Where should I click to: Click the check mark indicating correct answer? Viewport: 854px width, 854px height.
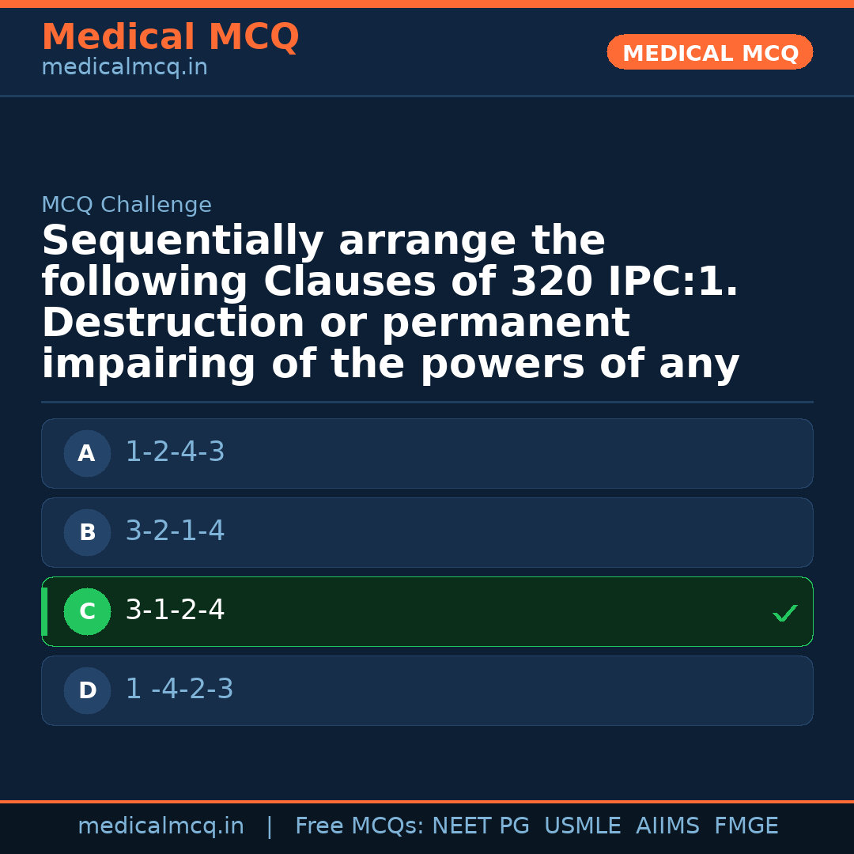tap(784, 612)
